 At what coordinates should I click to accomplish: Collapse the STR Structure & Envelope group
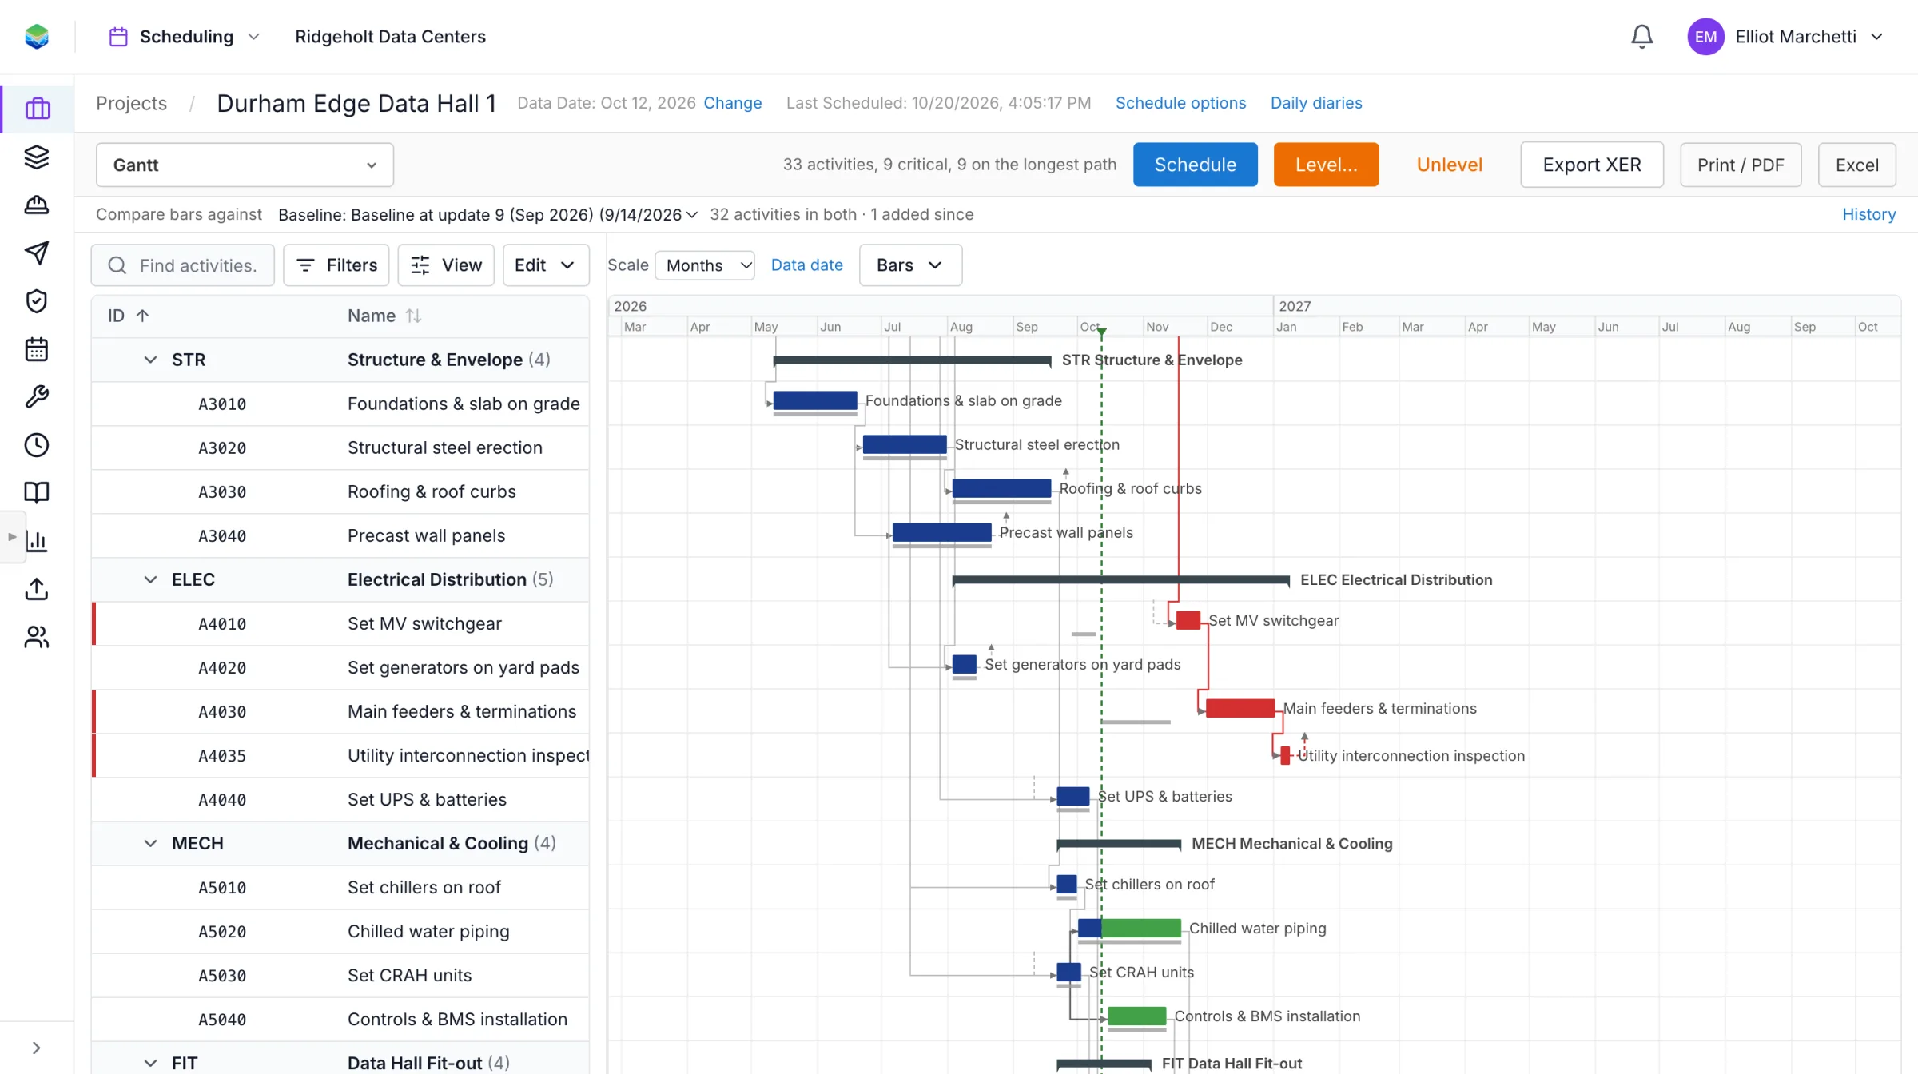150,360
